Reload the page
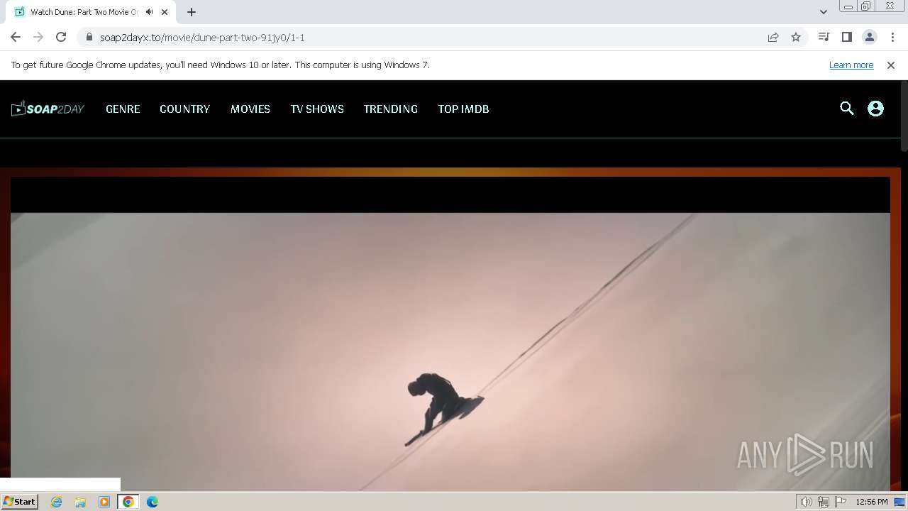This screenshot has height=511, width=908. pos(61,37)
